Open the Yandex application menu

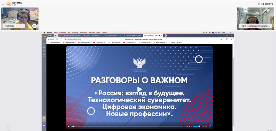coord(49,32)
